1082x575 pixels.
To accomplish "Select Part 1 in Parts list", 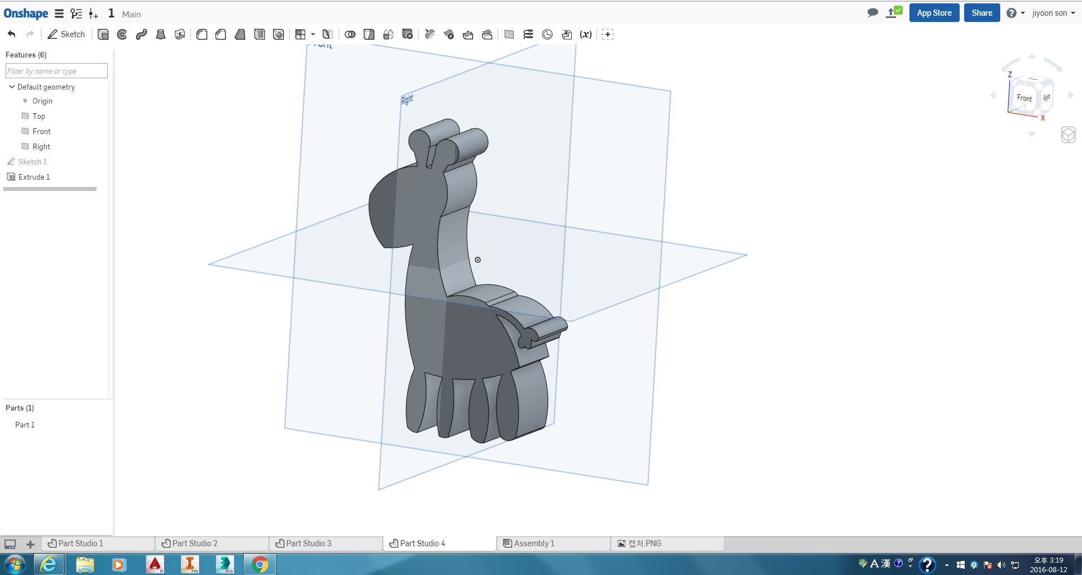I will click(25, 425).
